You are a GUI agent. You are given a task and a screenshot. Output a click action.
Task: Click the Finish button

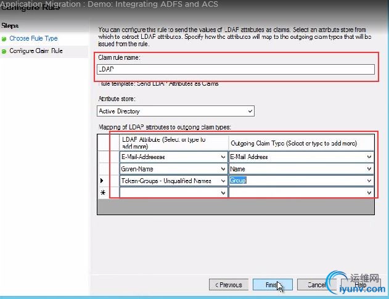click(272, 285)
